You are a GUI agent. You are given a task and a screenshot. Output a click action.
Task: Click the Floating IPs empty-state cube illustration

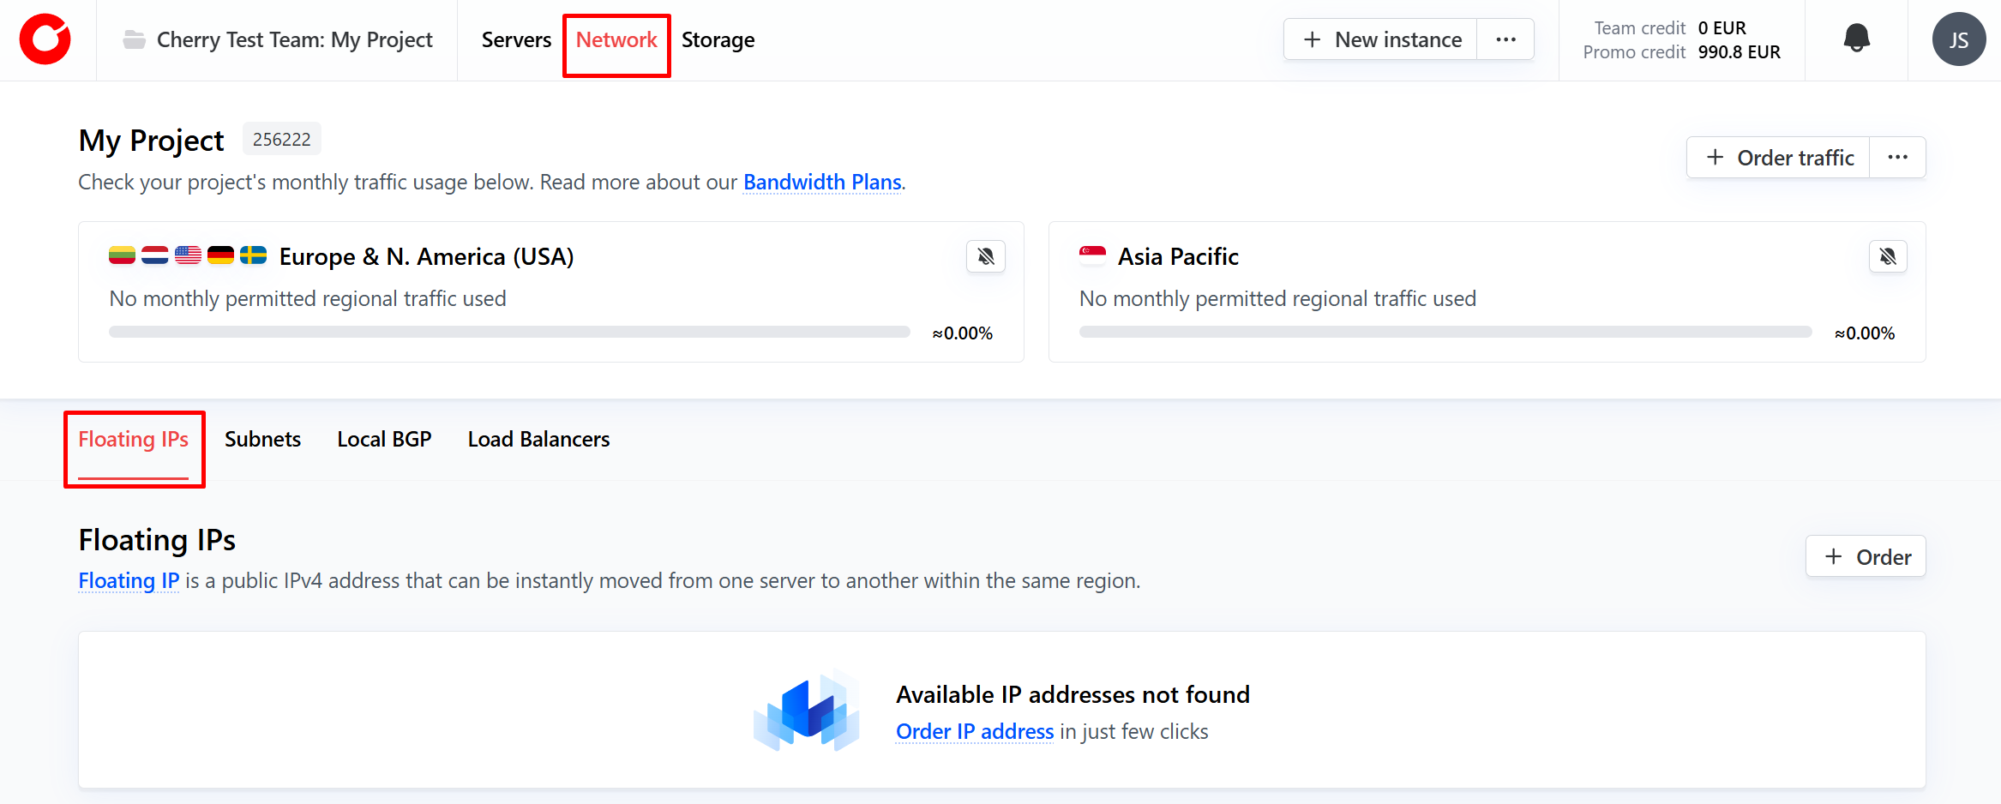(x=807, y=711)
